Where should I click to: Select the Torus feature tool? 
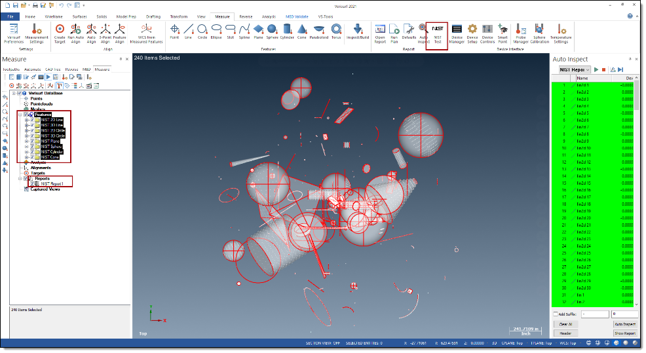(336, 31)
